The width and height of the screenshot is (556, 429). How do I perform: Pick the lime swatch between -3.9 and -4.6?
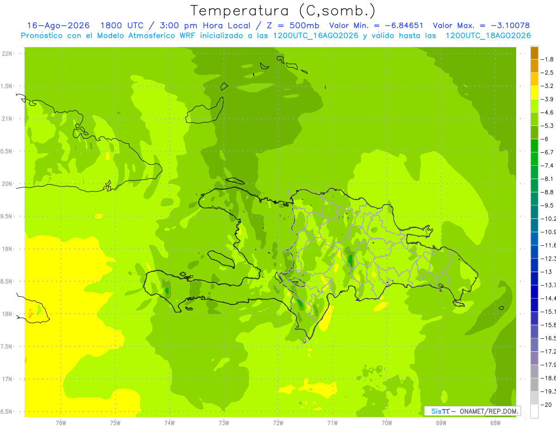tap(534, 106)
